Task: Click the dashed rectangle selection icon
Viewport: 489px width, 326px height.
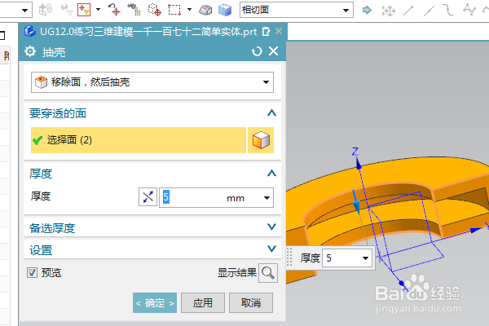Action: click(x=174, y=10)
